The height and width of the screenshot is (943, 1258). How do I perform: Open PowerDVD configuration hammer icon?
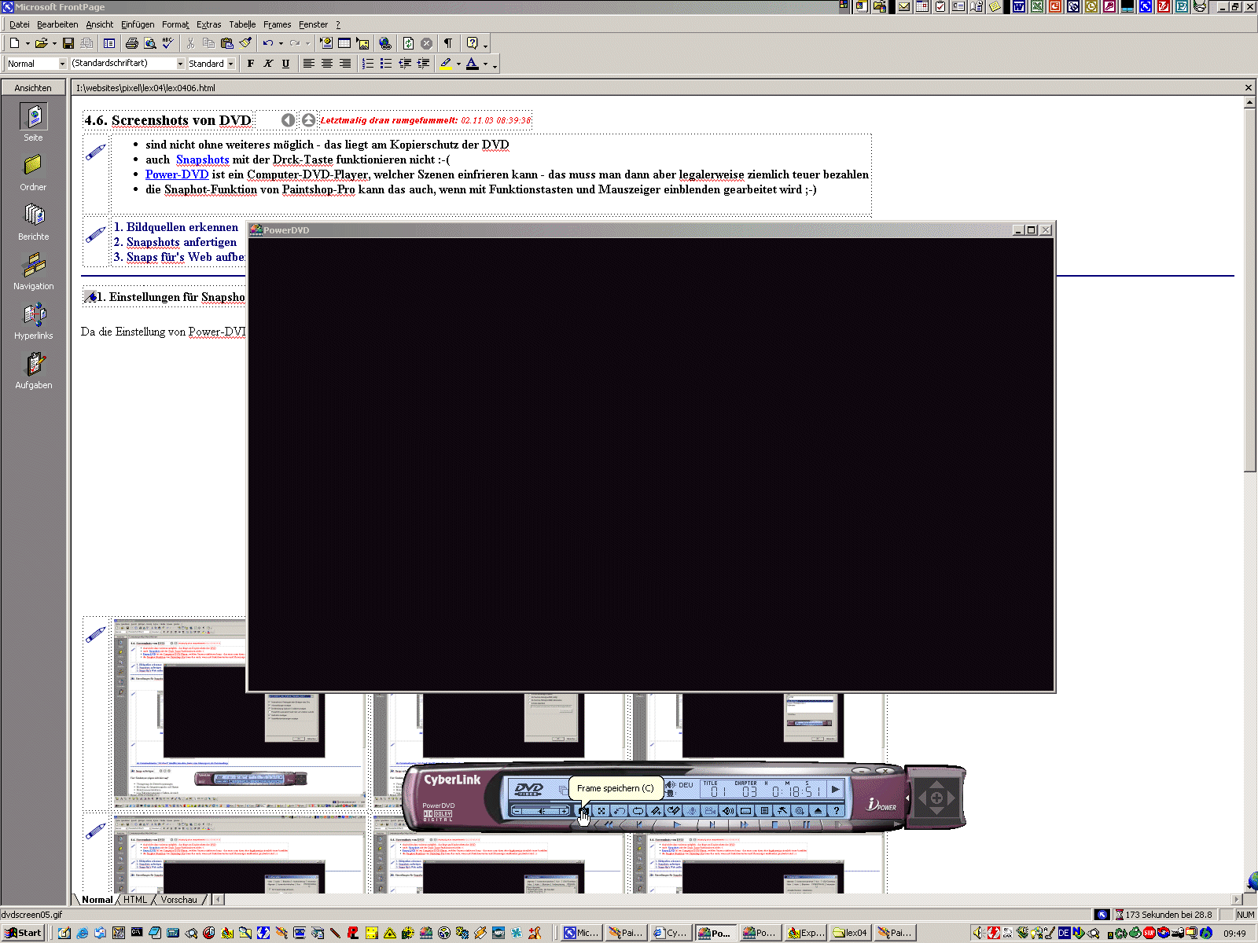782,810
